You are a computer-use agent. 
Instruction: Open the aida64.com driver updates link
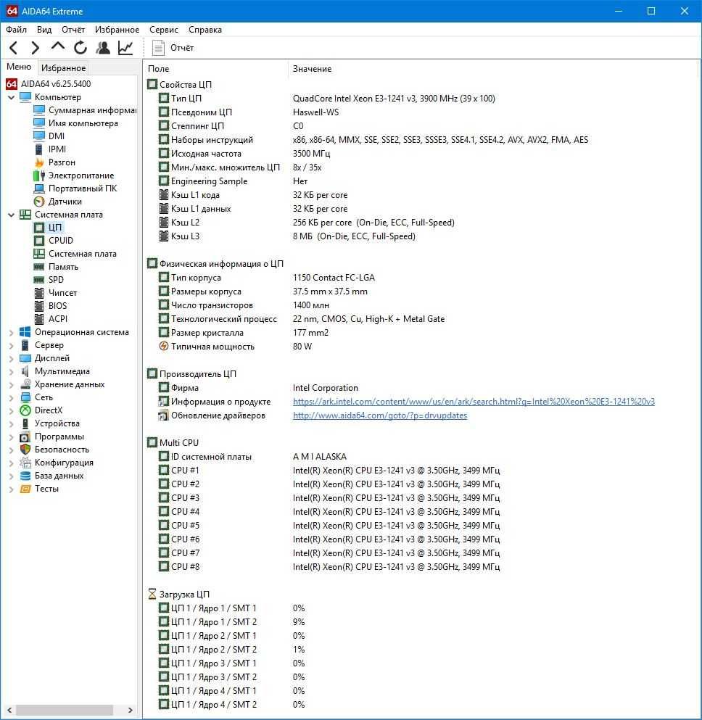point(380,415)
